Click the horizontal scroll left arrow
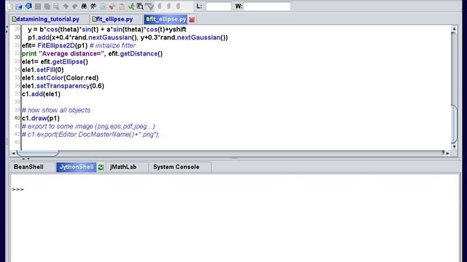This screenshot has height=262, width=467. 13,154
